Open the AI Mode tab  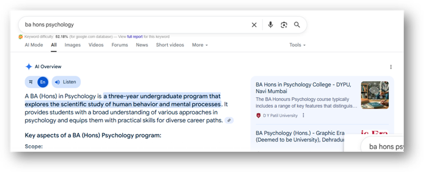point(34,45)
